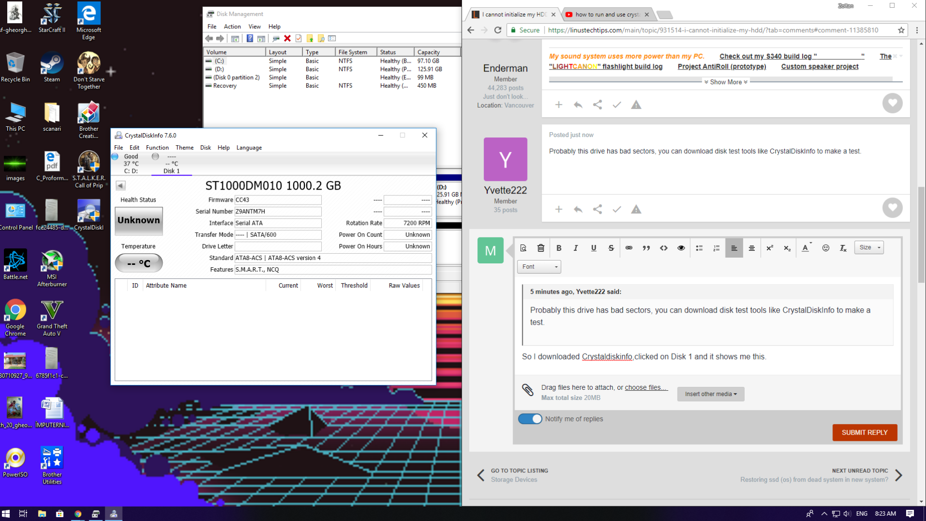
Task: Click red X delete icon in Disk Management toolbar
Action: tap(287, 39)
